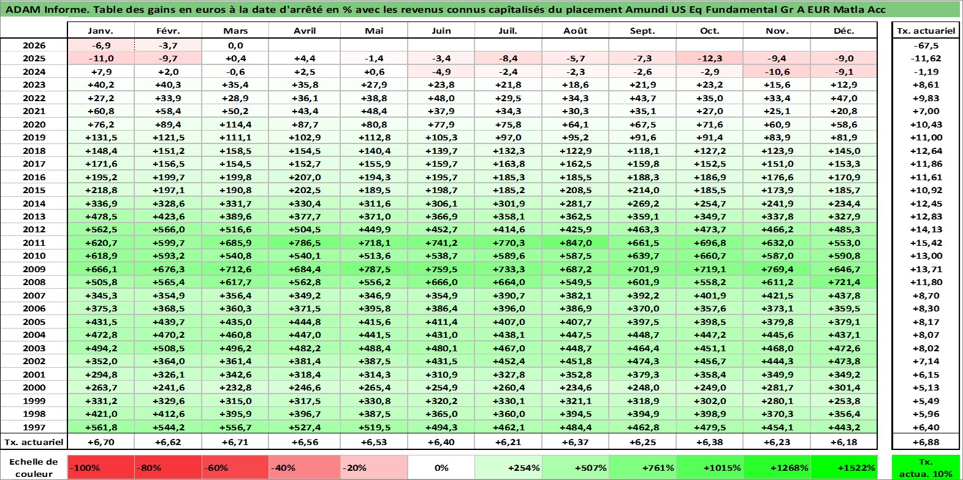Pick the +1522% bright green swatch
Image resolution: width=963 pixels, height=480 pixels.
(x=844, y=468)
